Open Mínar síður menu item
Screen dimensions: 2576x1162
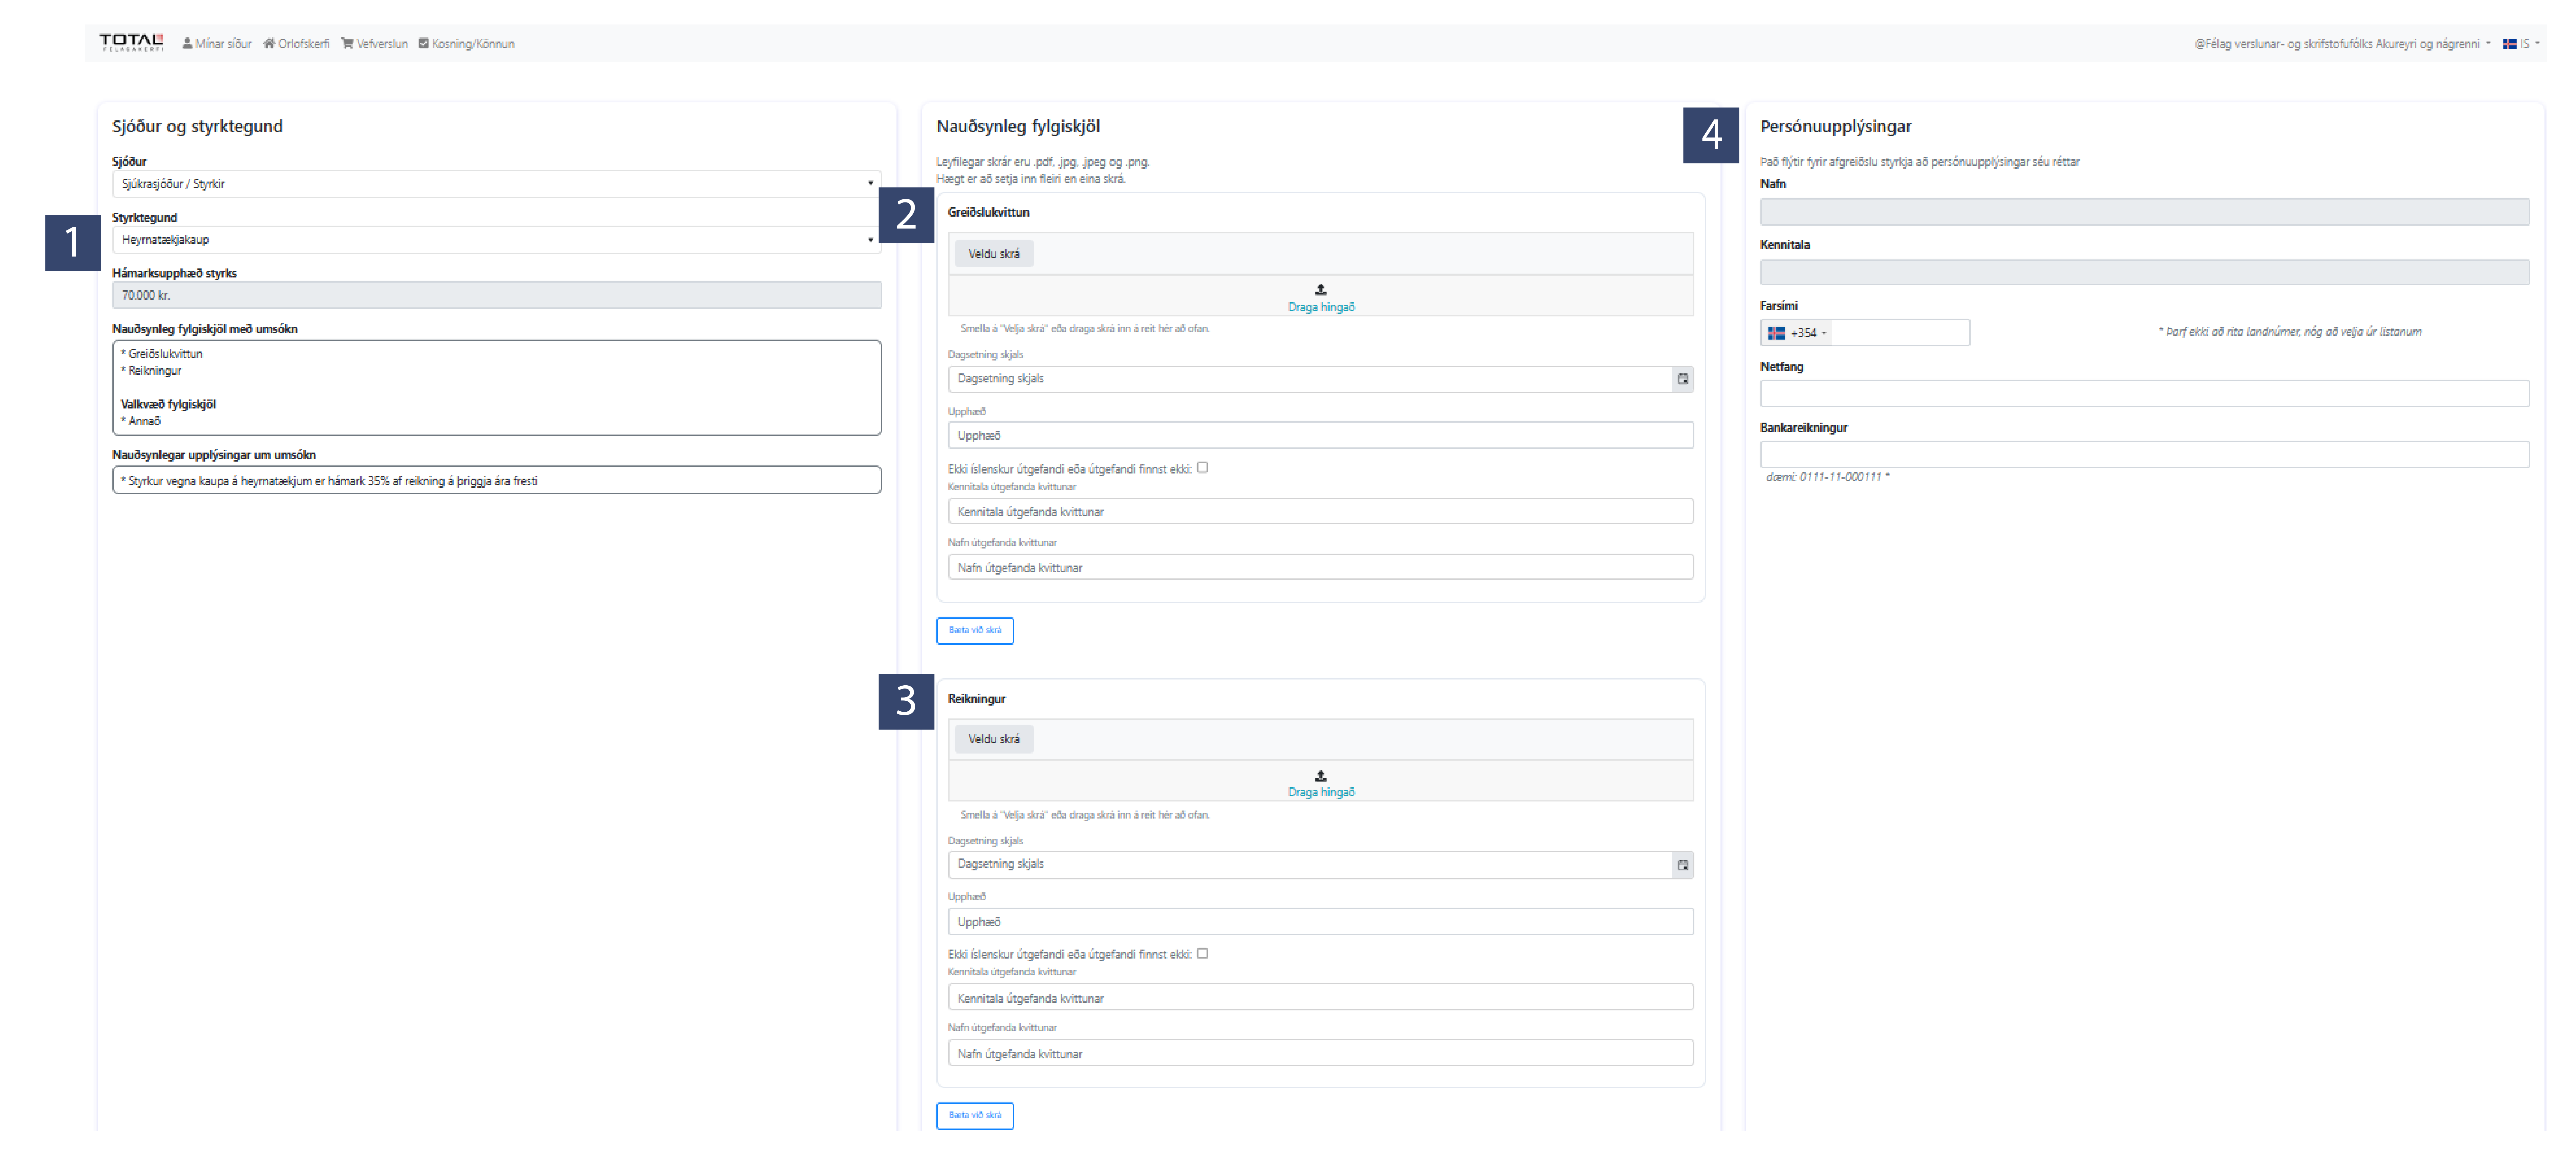pyautogui.click(x=217, y=43)
